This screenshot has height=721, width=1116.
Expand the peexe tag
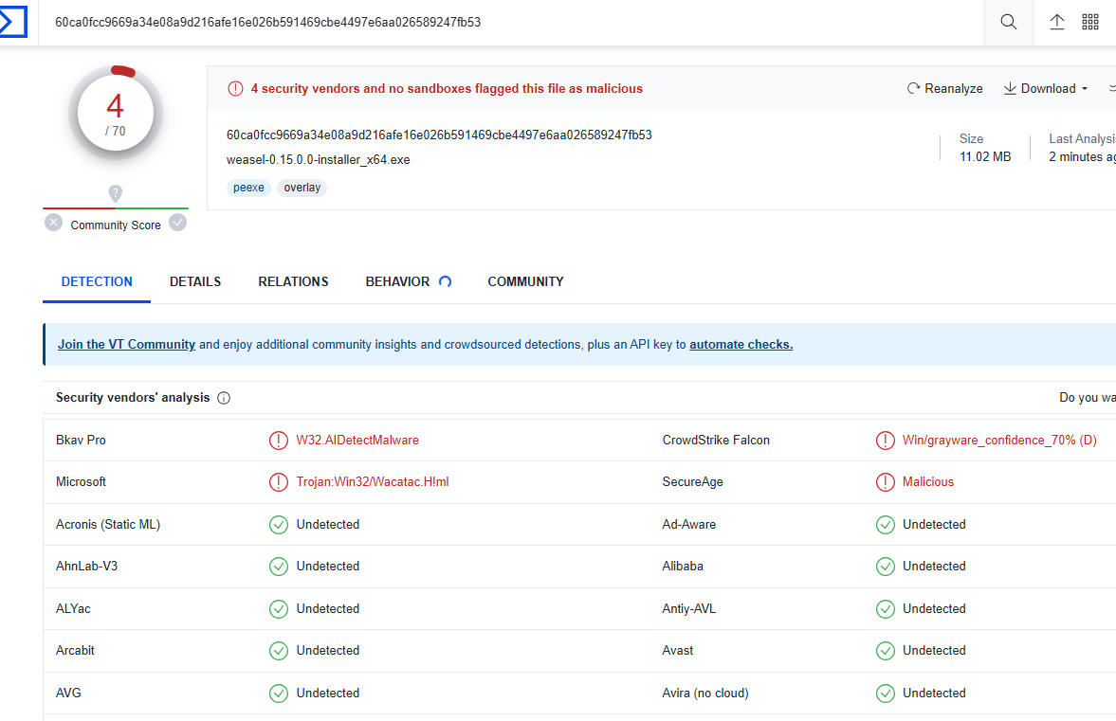point(248,188)
